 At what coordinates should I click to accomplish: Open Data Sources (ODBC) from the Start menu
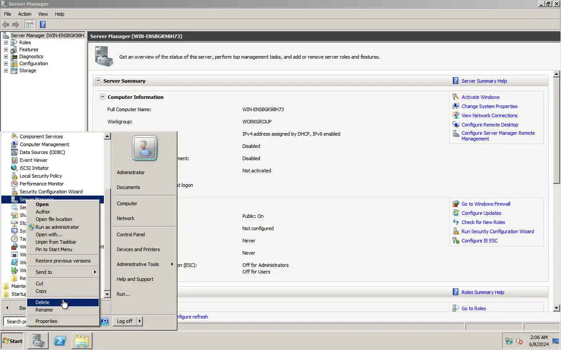click(x=42, y=152)
